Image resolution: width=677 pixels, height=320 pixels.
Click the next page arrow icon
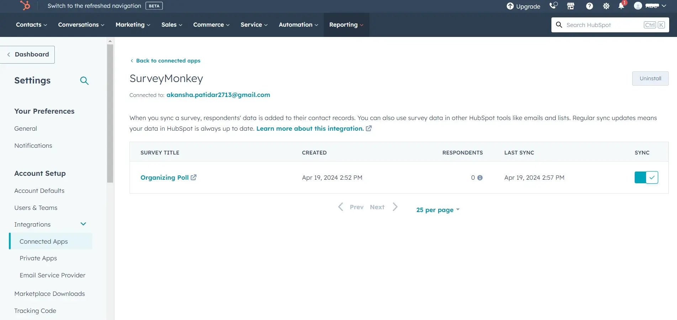tap(395, 207)
